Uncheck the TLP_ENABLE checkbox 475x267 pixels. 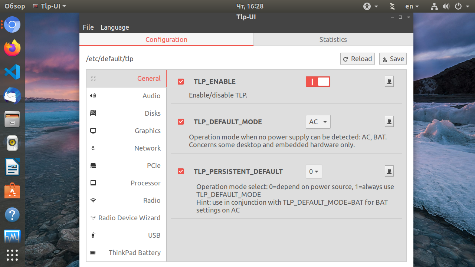pyautogui.click(x=181, y=82)
